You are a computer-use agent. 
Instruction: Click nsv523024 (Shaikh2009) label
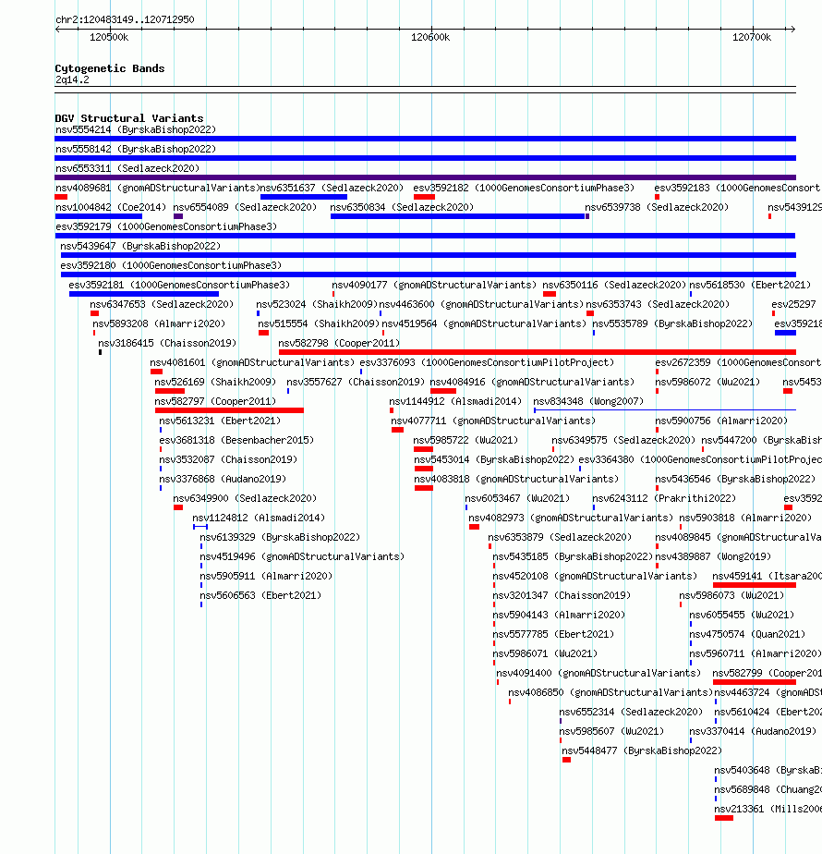tap(317, 304)
